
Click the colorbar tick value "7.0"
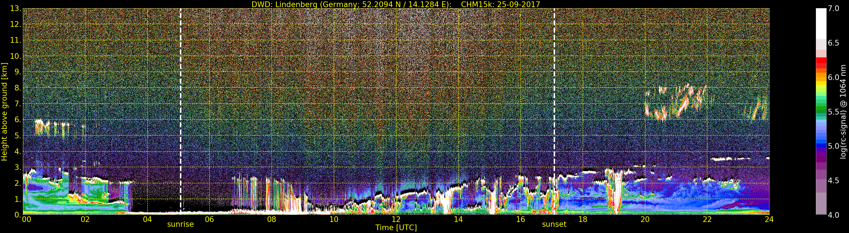[x=833, y=8]
